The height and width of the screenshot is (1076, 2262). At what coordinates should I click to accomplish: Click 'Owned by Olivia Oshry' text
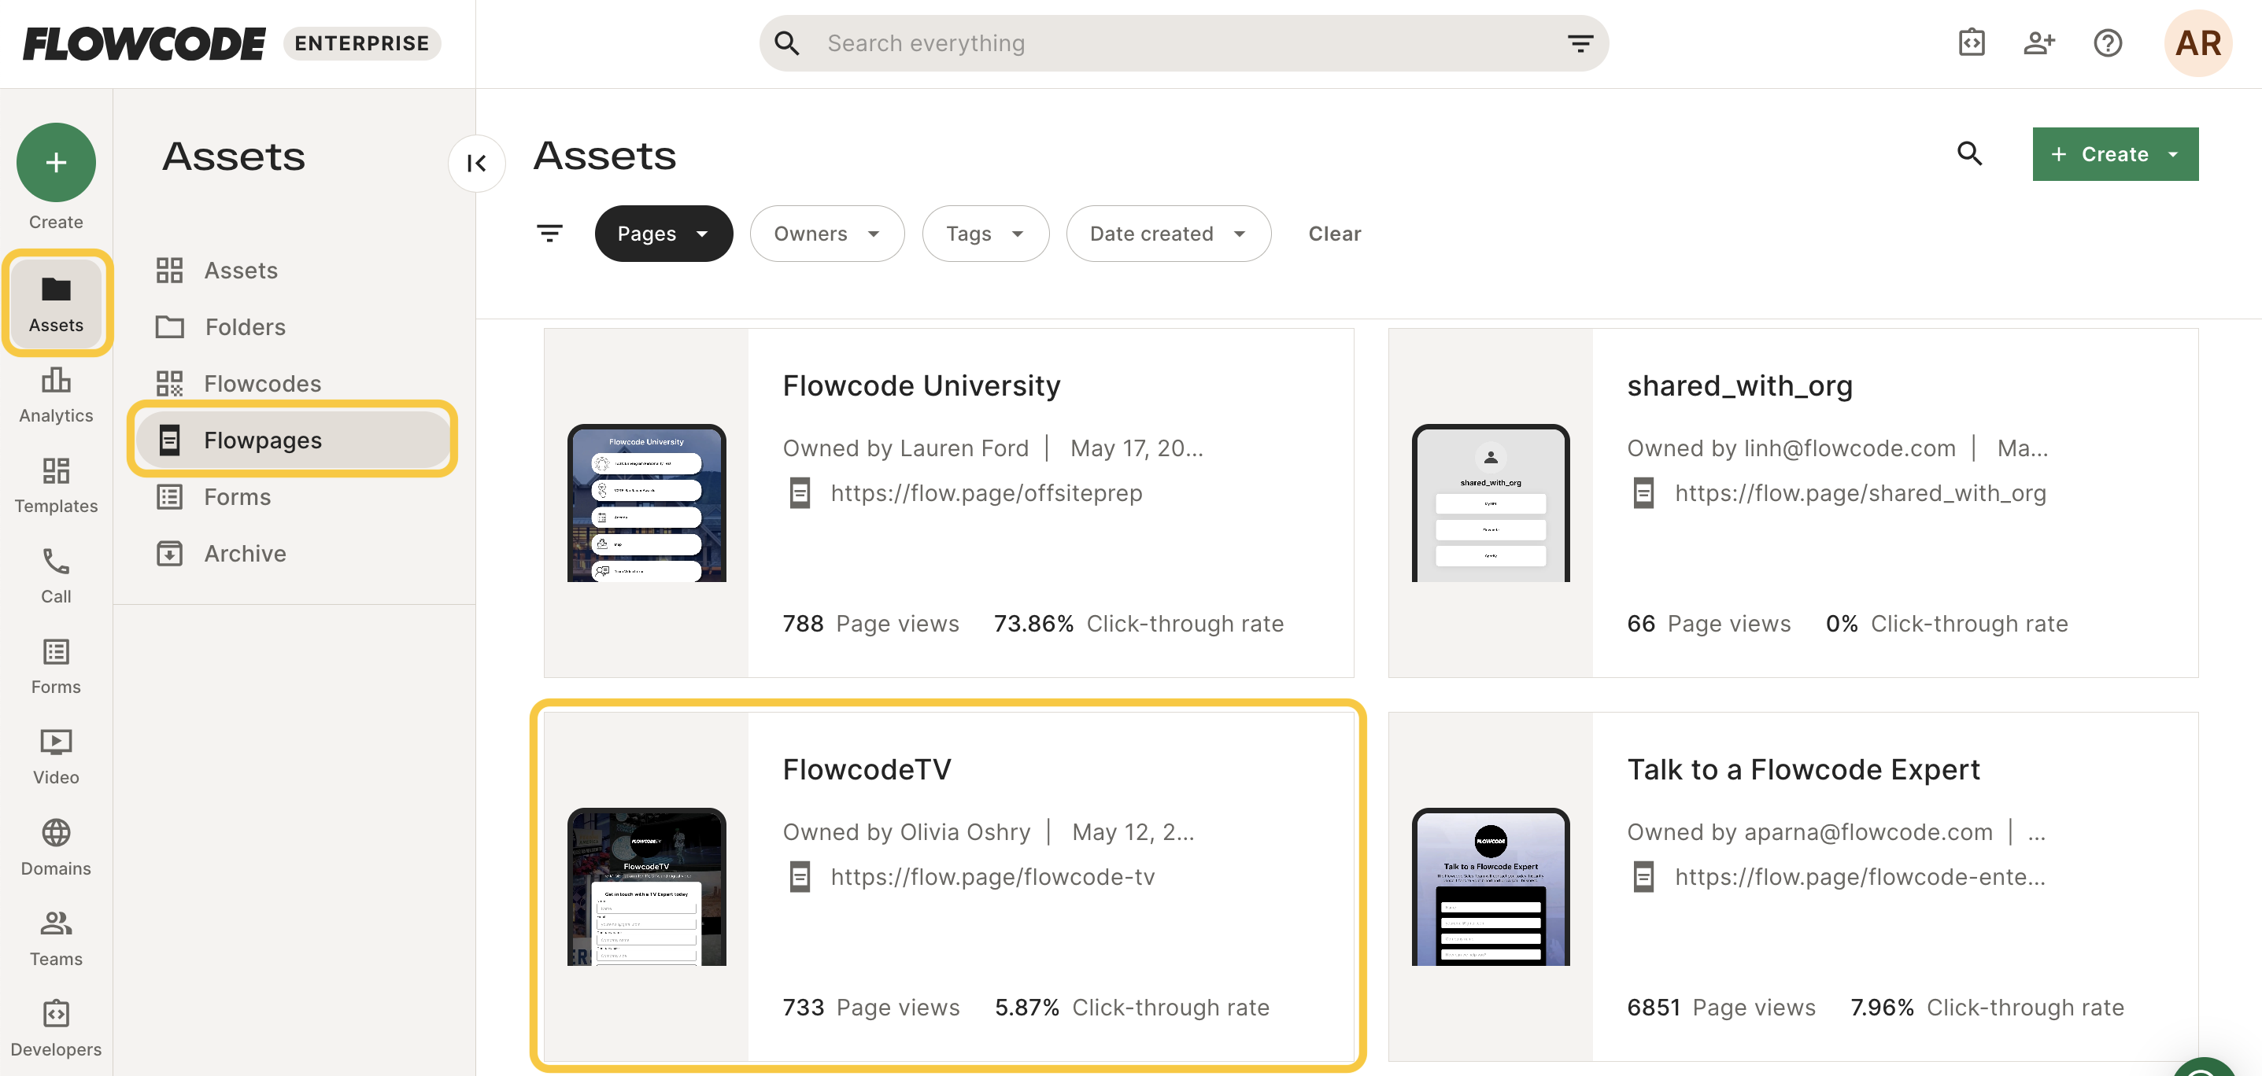(x=906, y=832)
